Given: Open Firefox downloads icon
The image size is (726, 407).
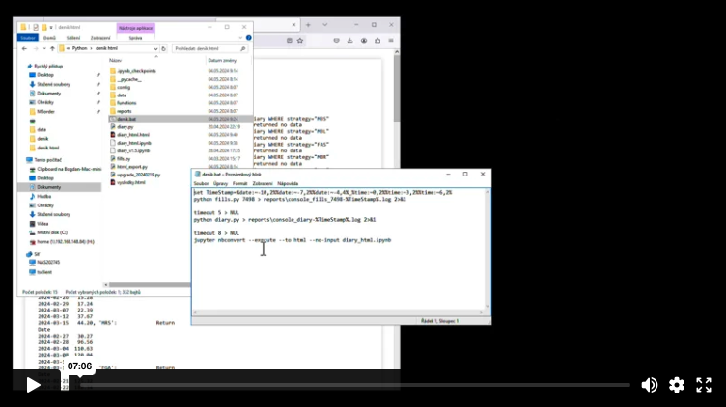Looking at the screenshot, I should click(x=349, y=41).
